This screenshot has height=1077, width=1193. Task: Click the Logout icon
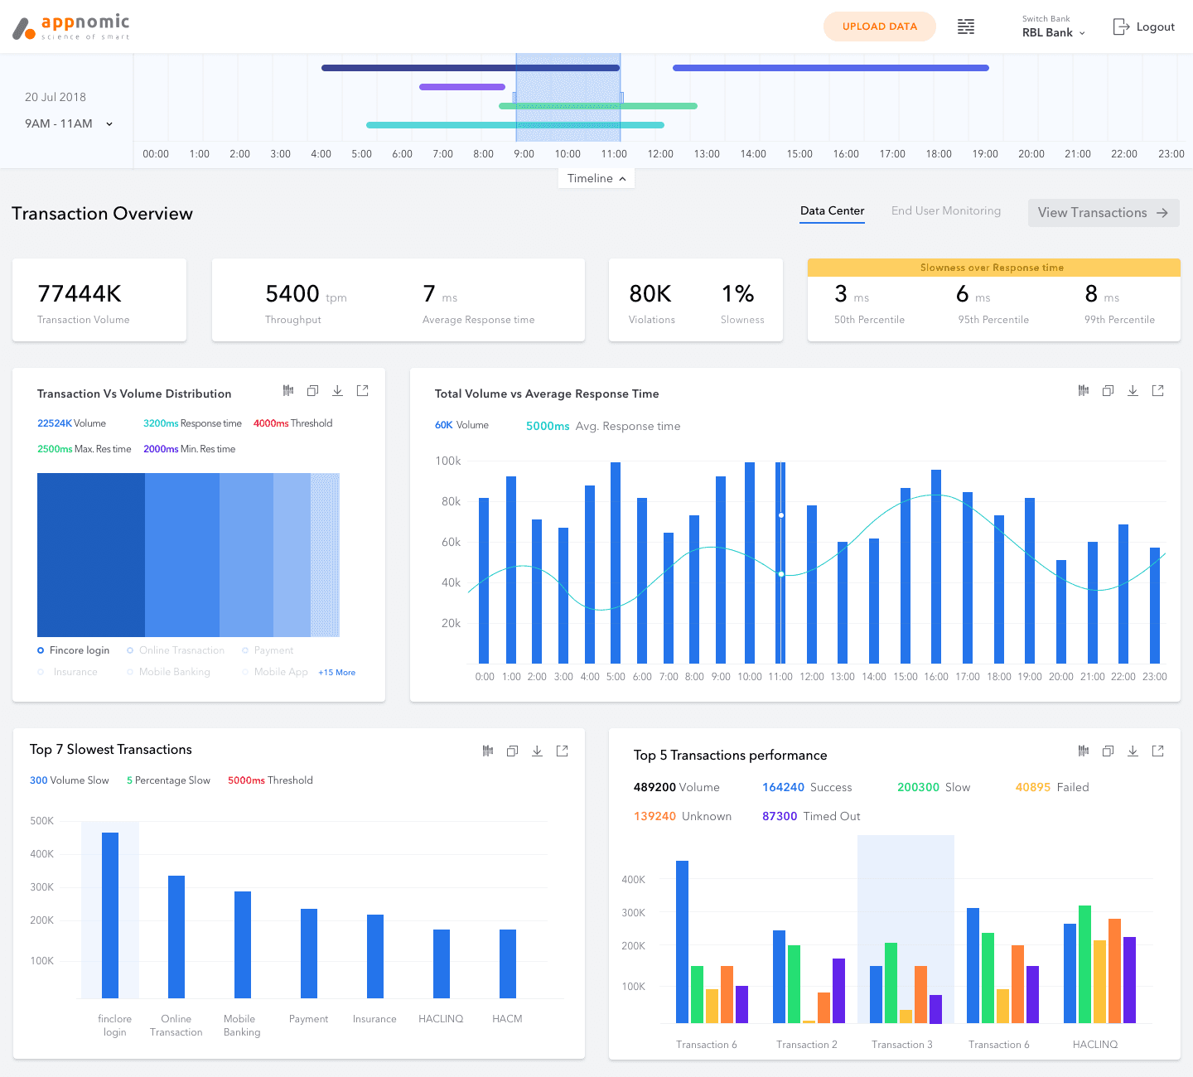(x=1121, y=27)
